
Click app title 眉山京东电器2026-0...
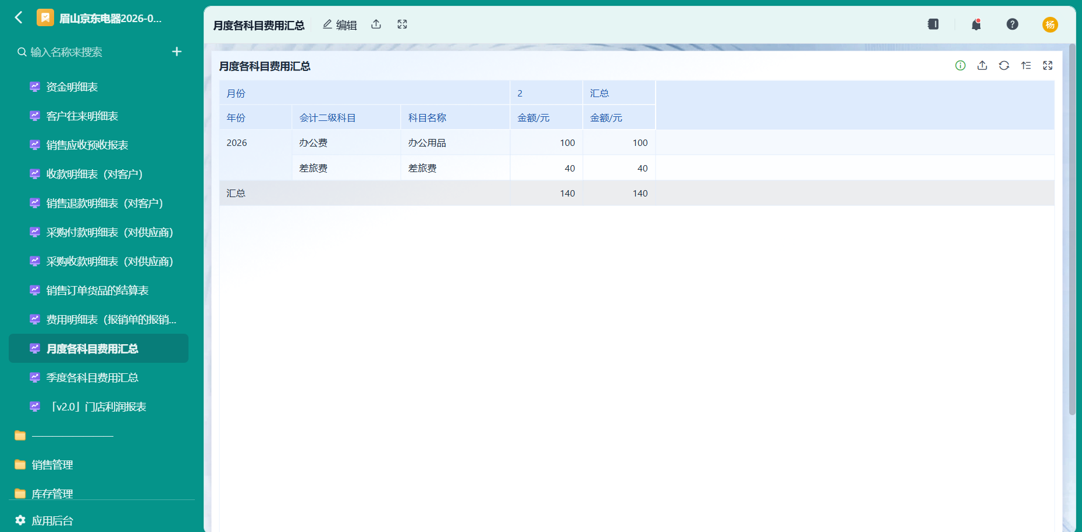pos(111,18)
